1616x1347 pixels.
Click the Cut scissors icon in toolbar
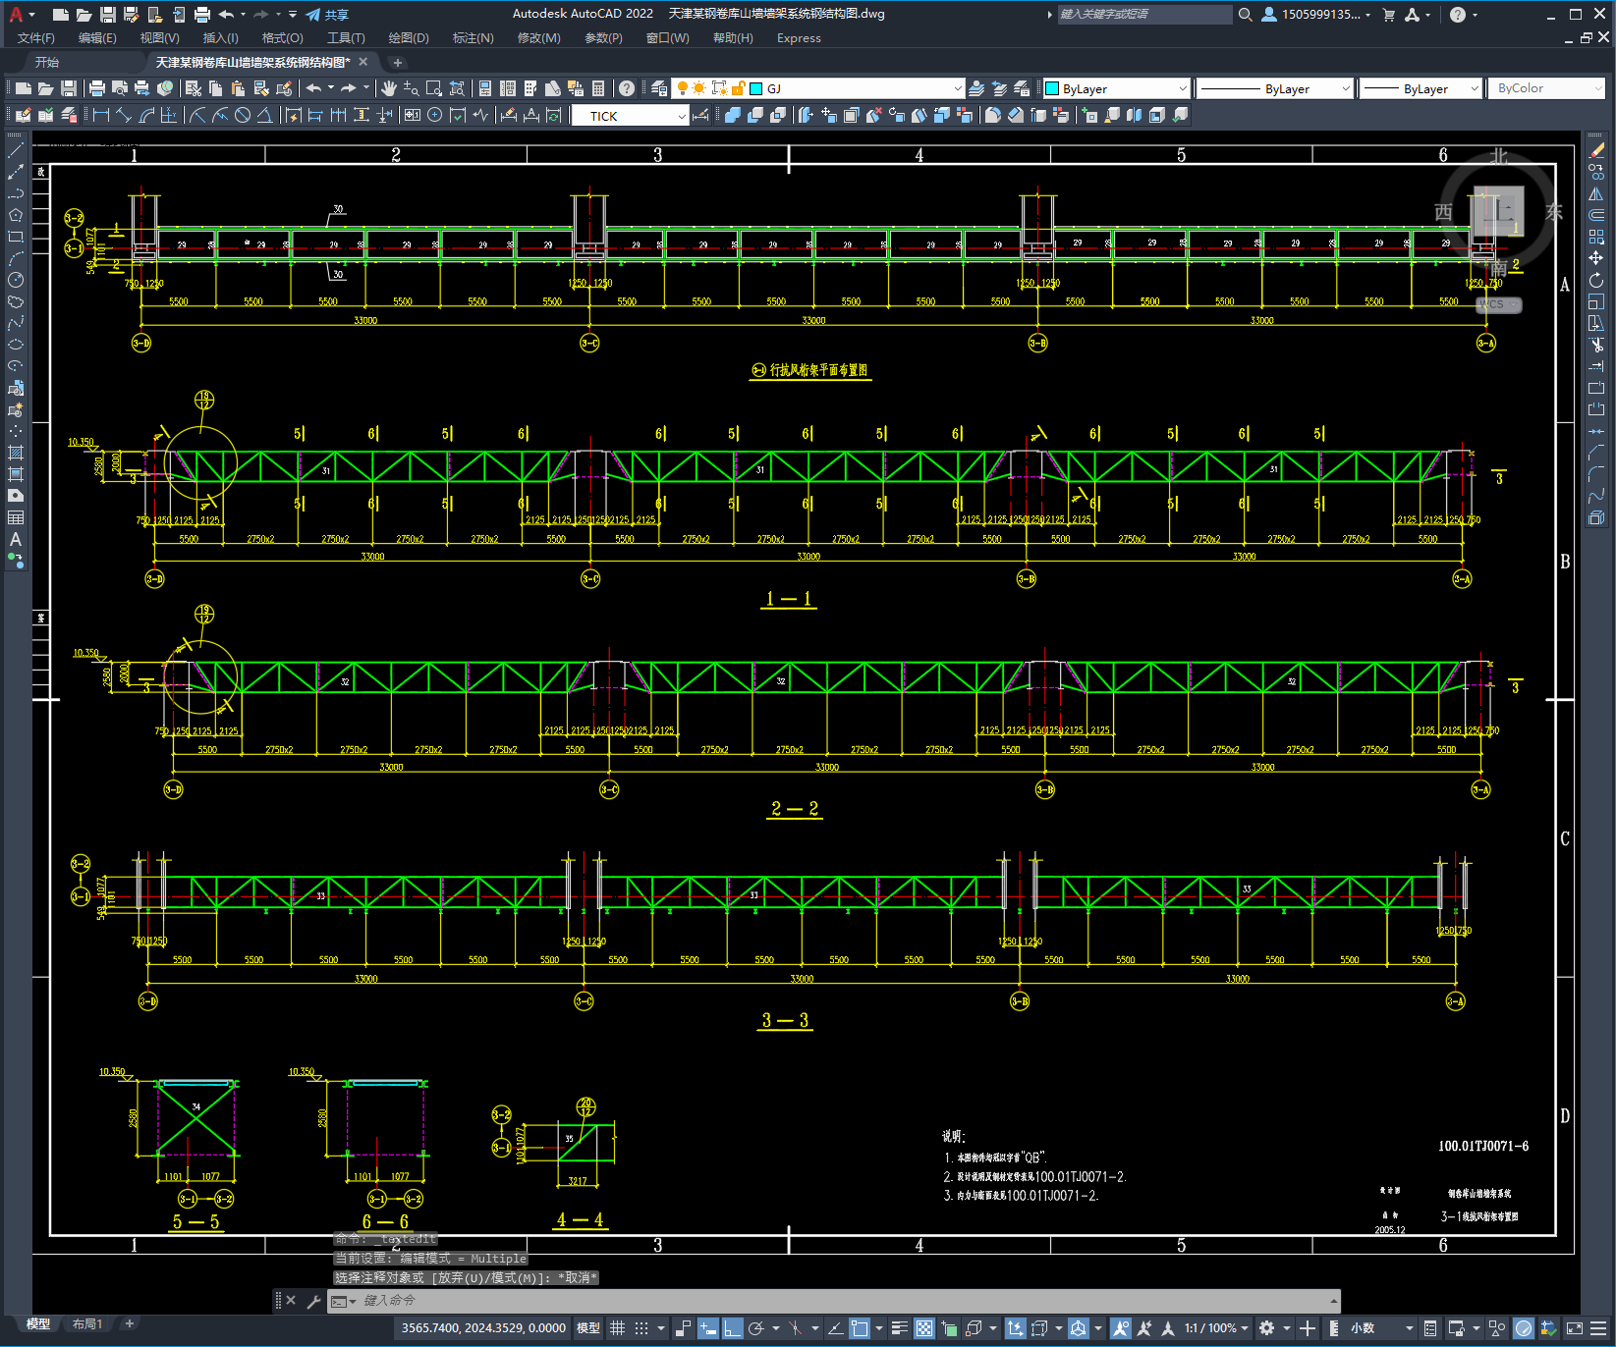[x=194, y=88]
